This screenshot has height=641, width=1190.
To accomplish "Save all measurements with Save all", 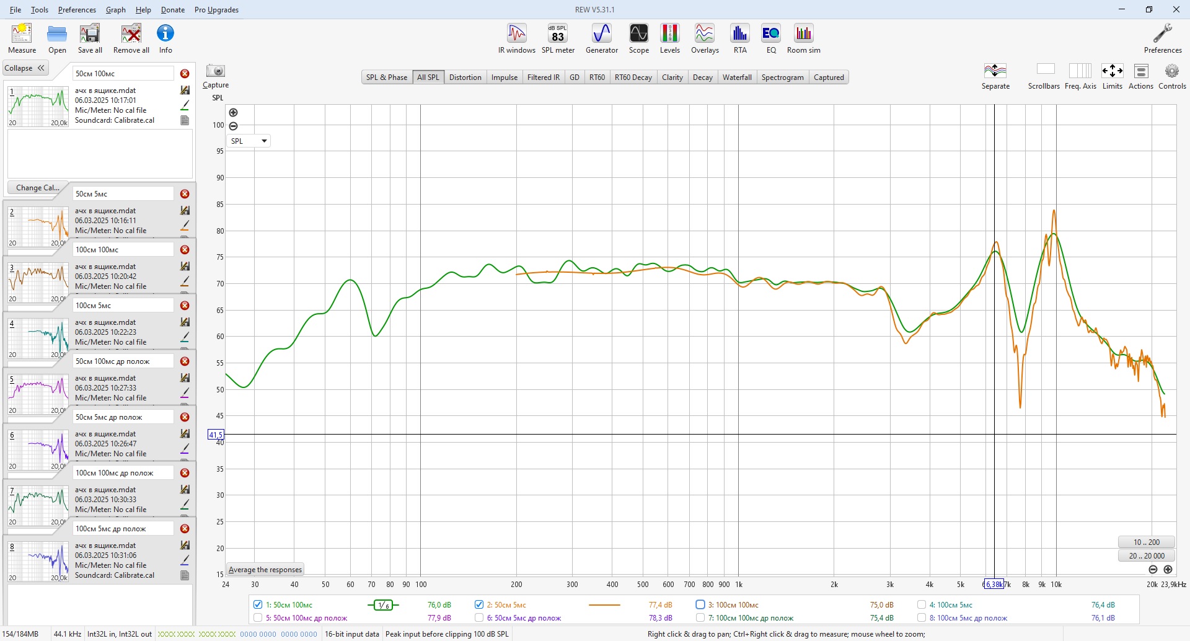I will [90, 38].
